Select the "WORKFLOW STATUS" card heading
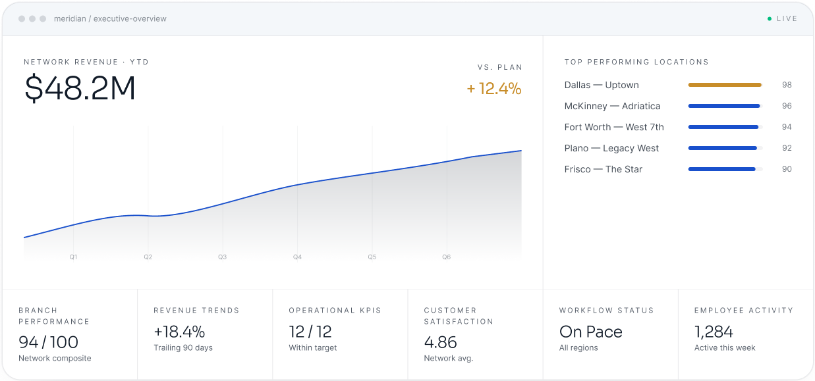Viewport: 815px width, 381px height. [607, 310]
